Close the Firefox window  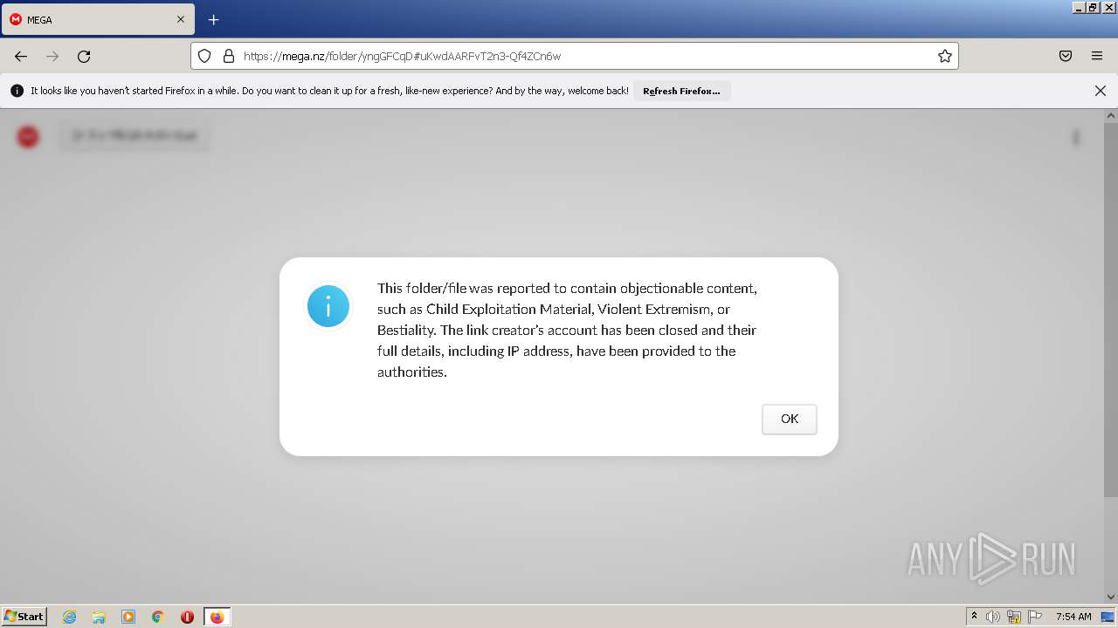tap(1108, 7)
